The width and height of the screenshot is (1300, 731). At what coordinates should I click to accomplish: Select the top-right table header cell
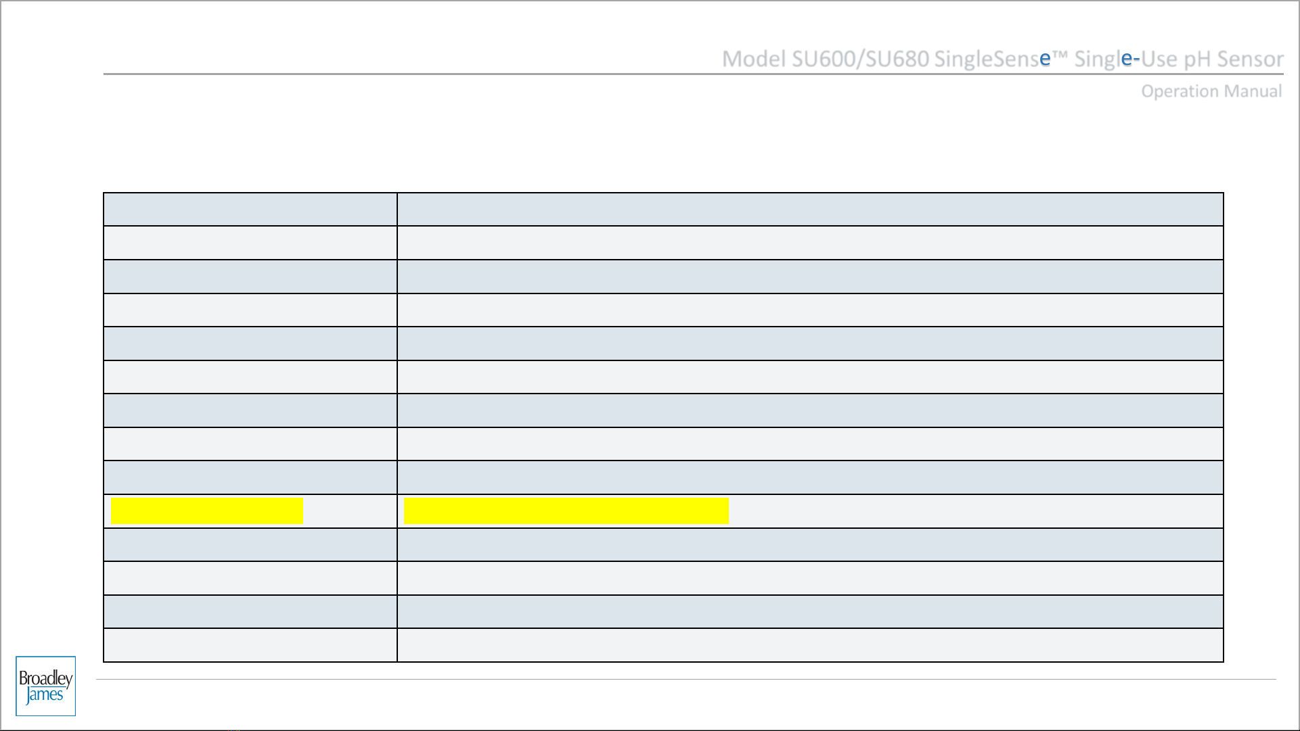[x=809, y=210]
